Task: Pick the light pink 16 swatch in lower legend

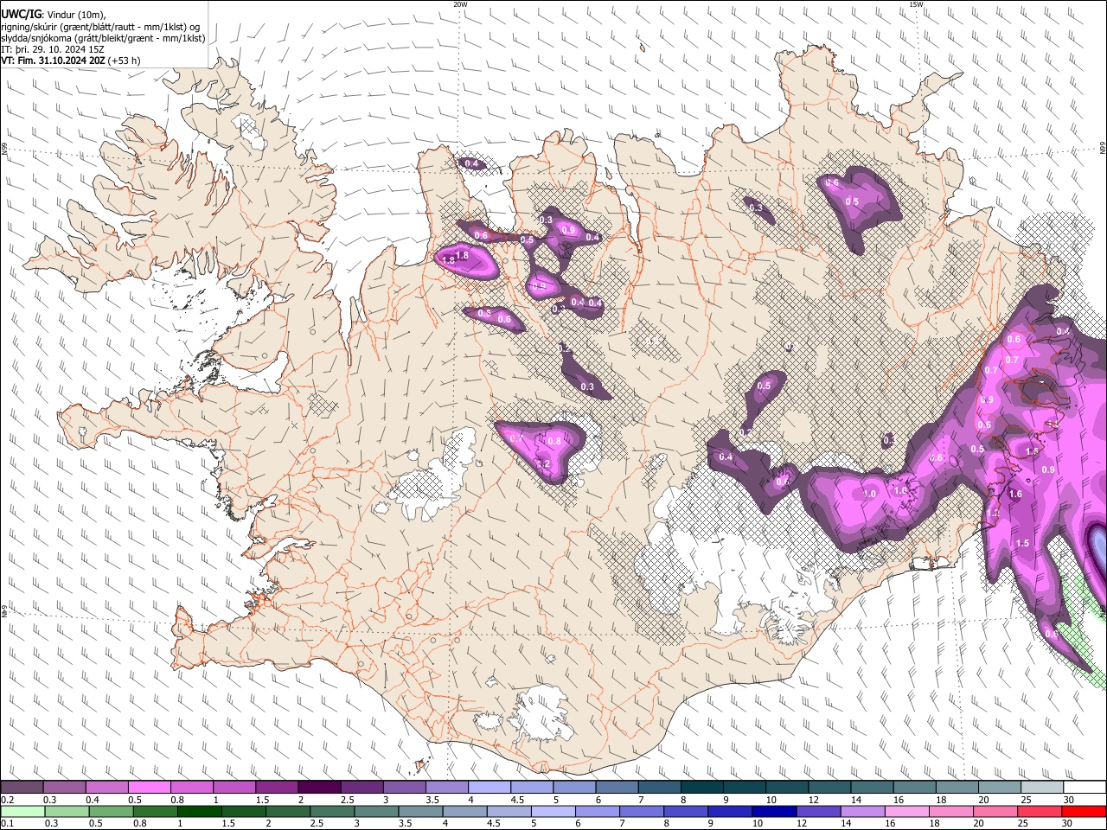Action: click(x=905, y=811)
